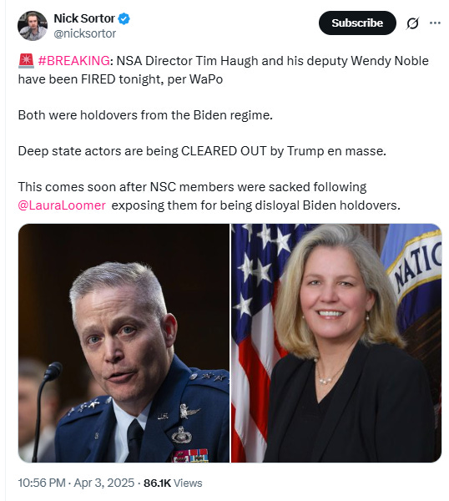Click the 'Deep state actors' sentence

pos(202,151)
